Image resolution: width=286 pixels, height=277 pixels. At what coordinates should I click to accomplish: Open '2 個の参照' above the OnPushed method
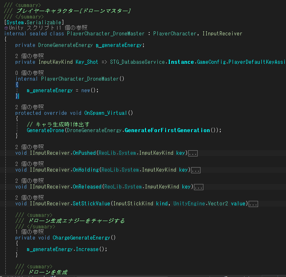pyautogui.click(x=30, y=147)
